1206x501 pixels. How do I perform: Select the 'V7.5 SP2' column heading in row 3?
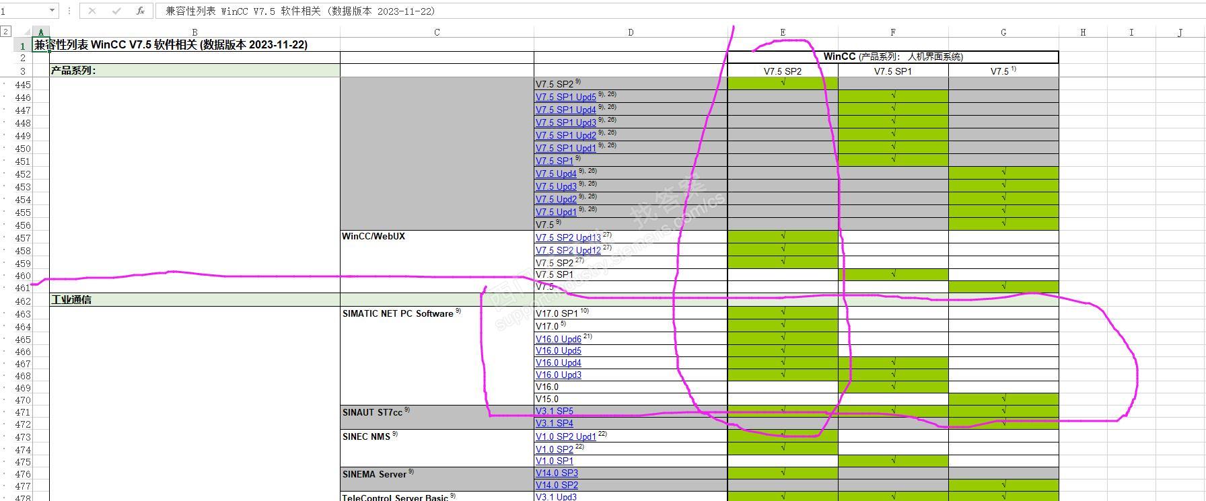pos(783,71)
